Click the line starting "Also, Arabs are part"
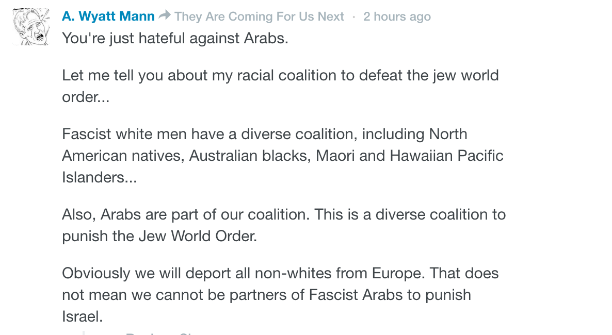Viewport: 612px width, 335px height. 284,214
